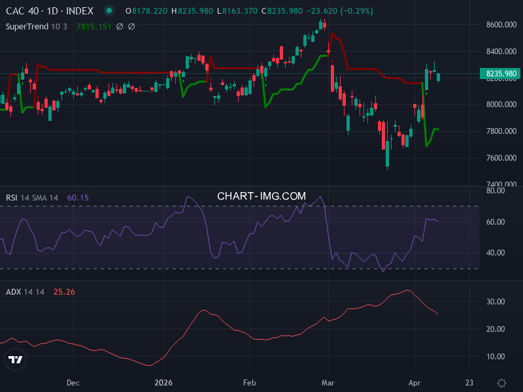Click the RSI indicator label
Image resolution: width=523 pixels, height=392 pixels.
12,196
